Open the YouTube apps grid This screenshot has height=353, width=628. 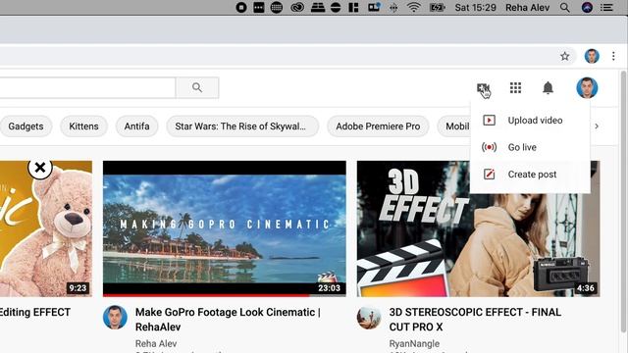click(515, 87)
